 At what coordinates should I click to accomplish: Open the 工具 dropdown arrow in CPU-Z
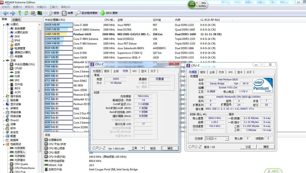143,148
